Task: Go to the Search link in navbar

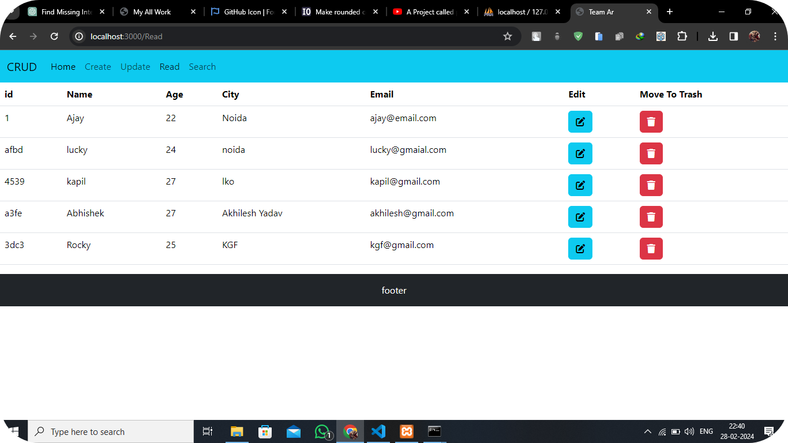Action: 202,67
